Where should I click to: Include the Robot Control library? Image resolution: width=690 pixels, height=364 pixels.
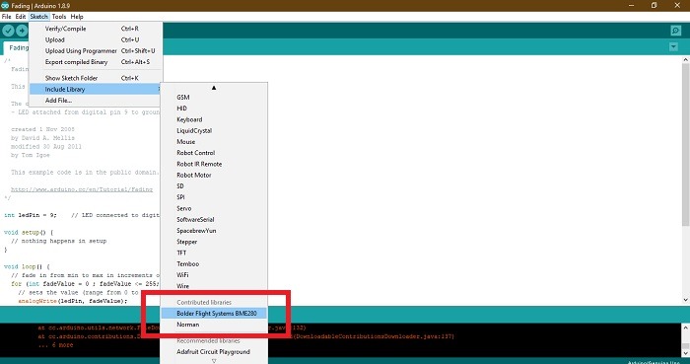[x=214, y=153]
